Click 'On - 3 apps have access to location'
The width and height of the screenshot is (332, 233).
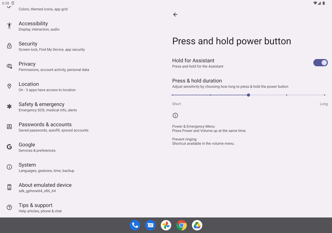47,90
